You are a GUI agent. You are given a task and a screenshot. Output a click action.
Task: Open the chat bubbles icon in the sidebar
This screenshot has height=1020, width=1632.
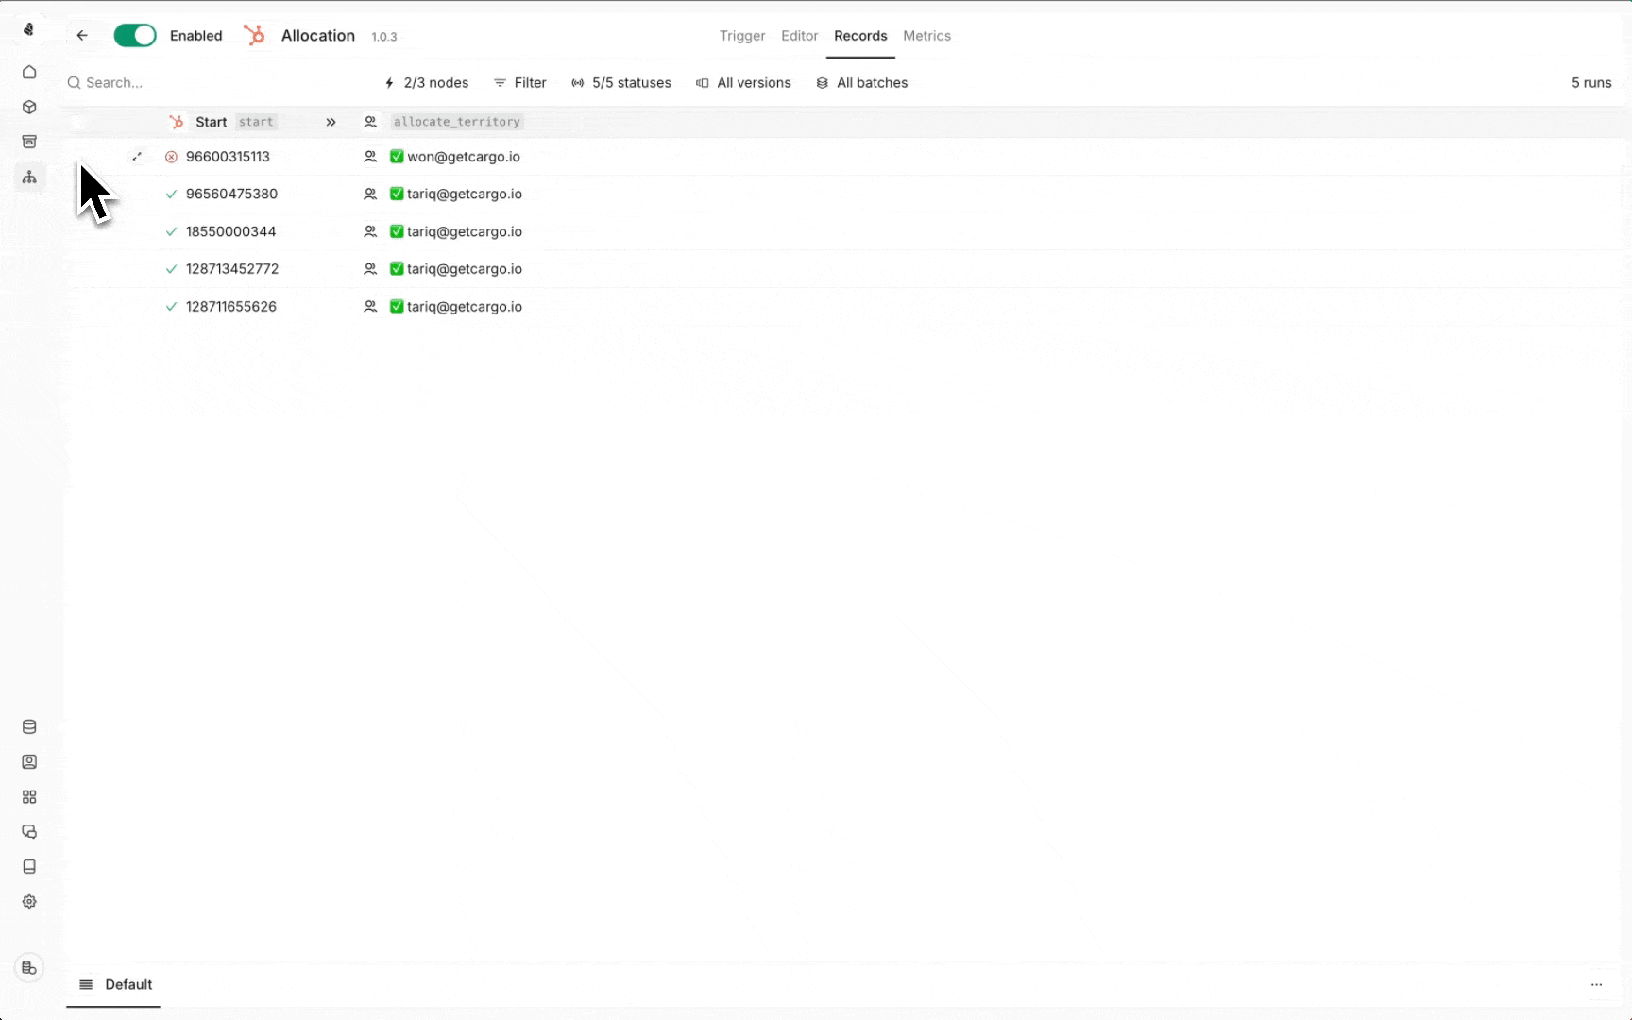click(29, 832)
